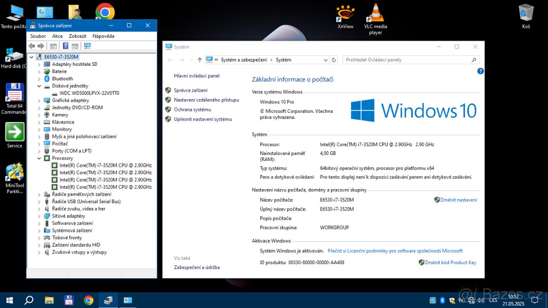Screen dimensions: 548x308
Task: Click the Bluetooth tray icon
Action: click(443, 300)
